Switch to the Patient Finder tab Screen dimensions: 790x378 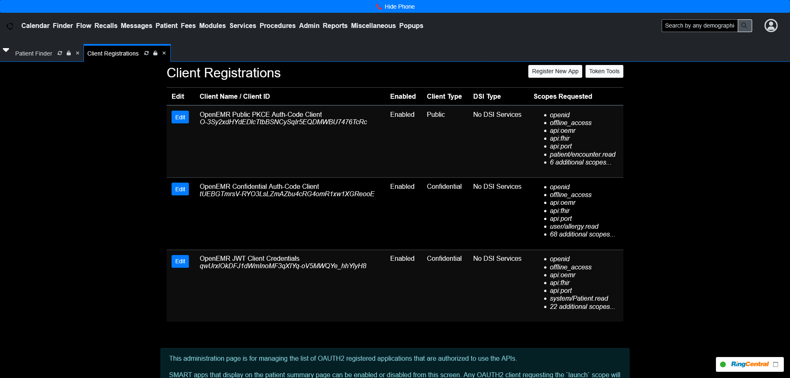pyautogui.click(x=34, y=53)
